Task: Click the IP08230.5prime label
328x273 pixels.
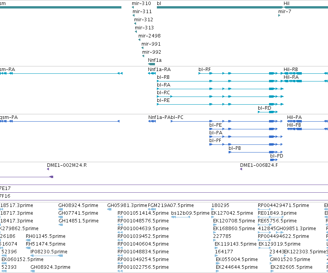Action: (49, 252)
